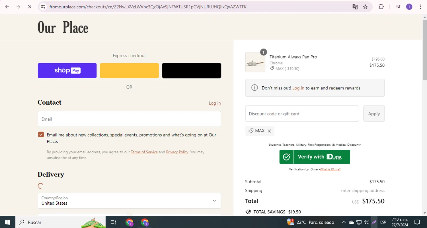Uncheck the email marketing checkbox

tap(41, 135)
